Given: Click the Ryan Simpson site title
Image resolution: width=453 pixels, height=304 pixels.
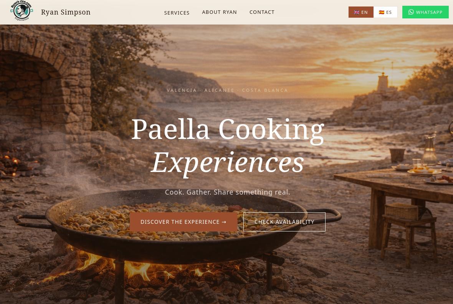Looking at the screenshot, I should coord(66,12).
